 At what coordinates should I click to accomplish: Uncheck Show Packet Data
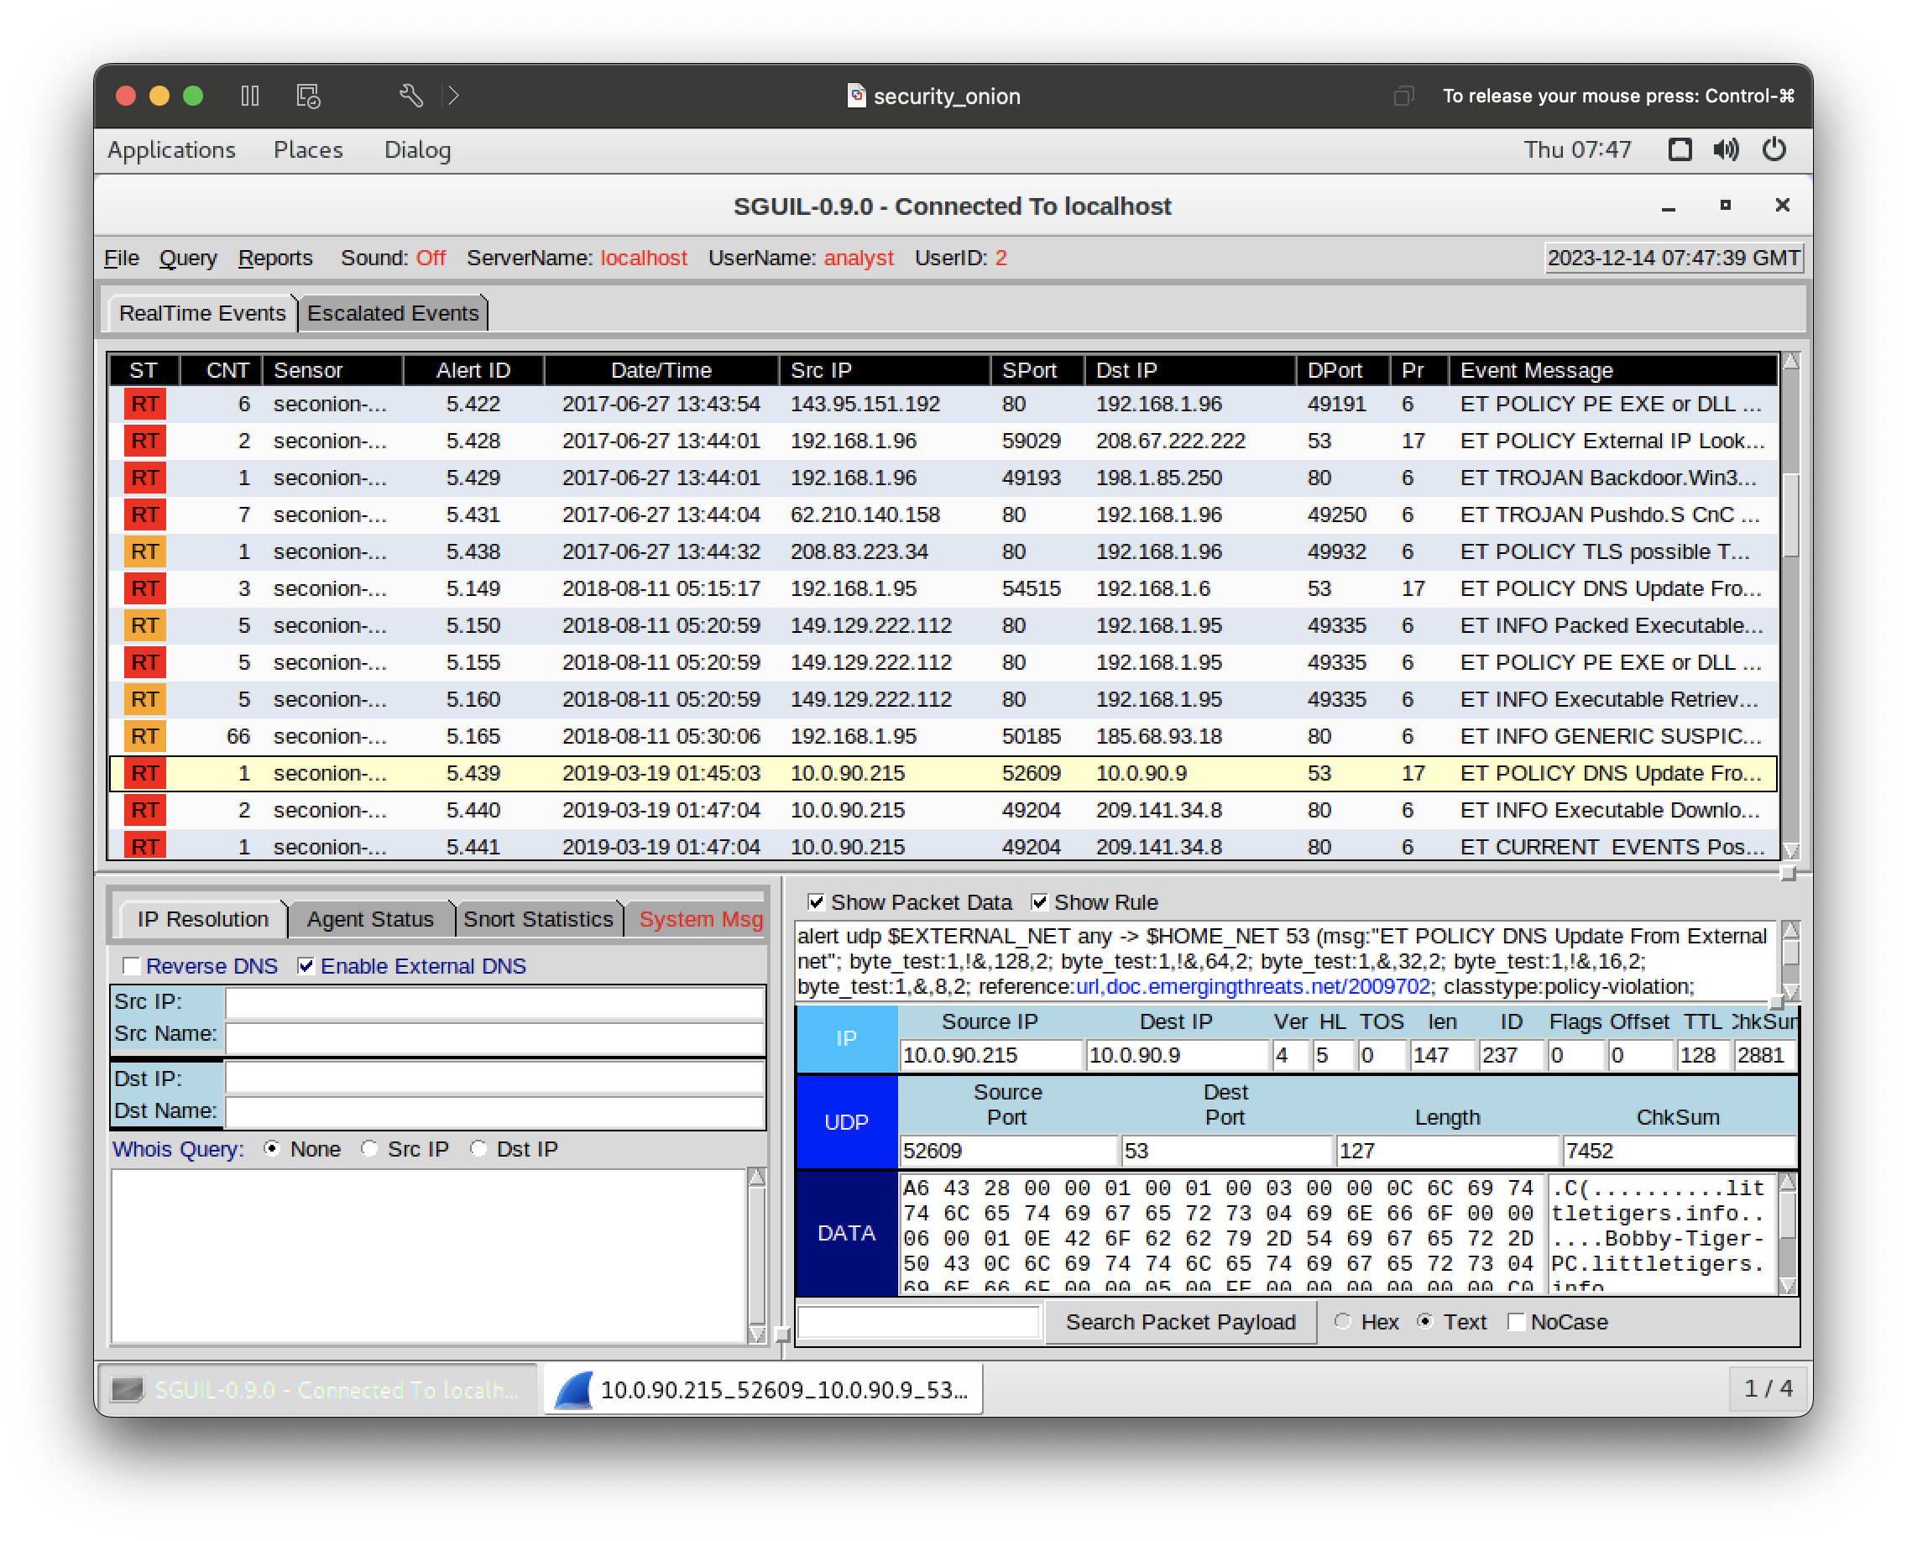(x=816, y=902)
